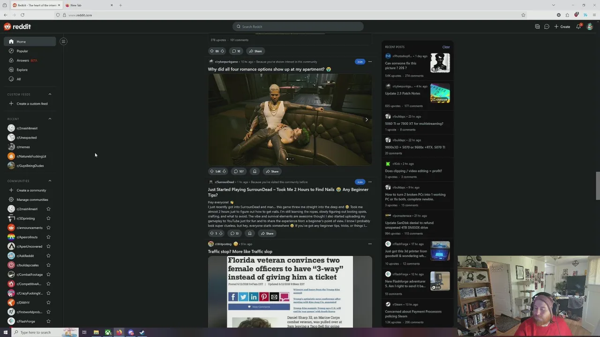The image size is (600, 337).
Task: Favorite r/announcements with its star
Action: [x=48, y=227]
